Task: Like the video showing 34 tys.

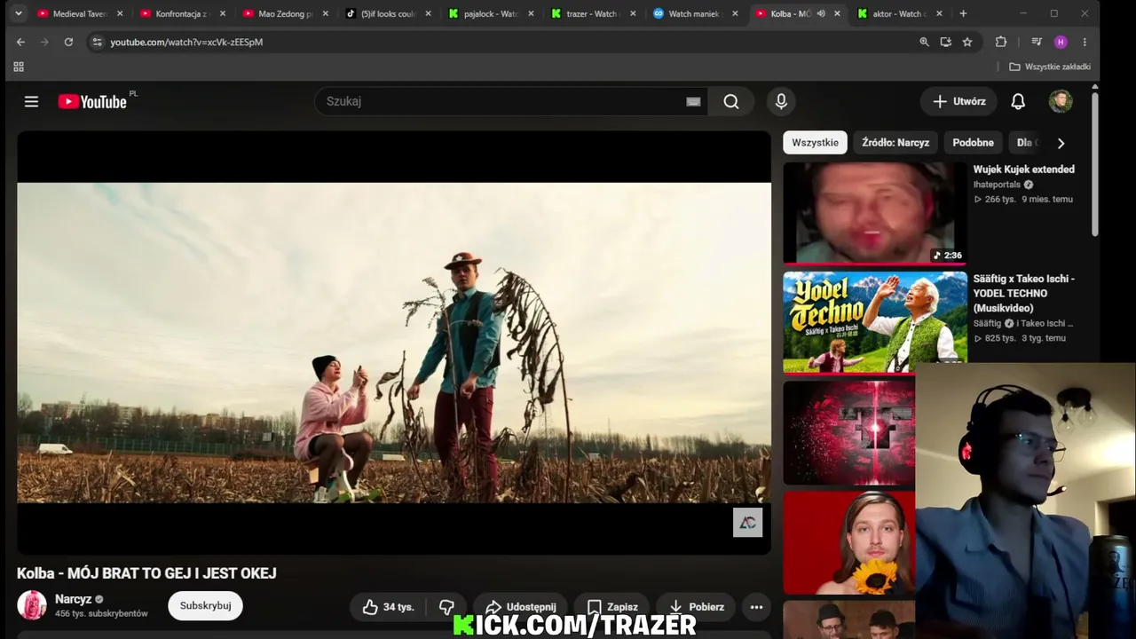Action: click(x=389, y=607)
